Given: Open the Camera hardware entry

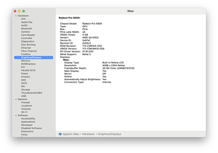Looking at the screenshot, I should 25,32.
